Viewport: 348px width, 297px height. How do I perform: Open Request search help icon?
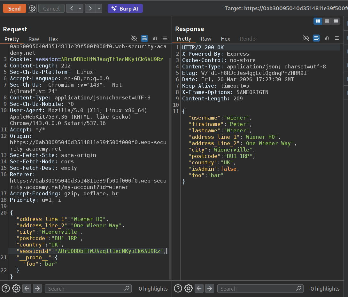(x=6, y=288)
